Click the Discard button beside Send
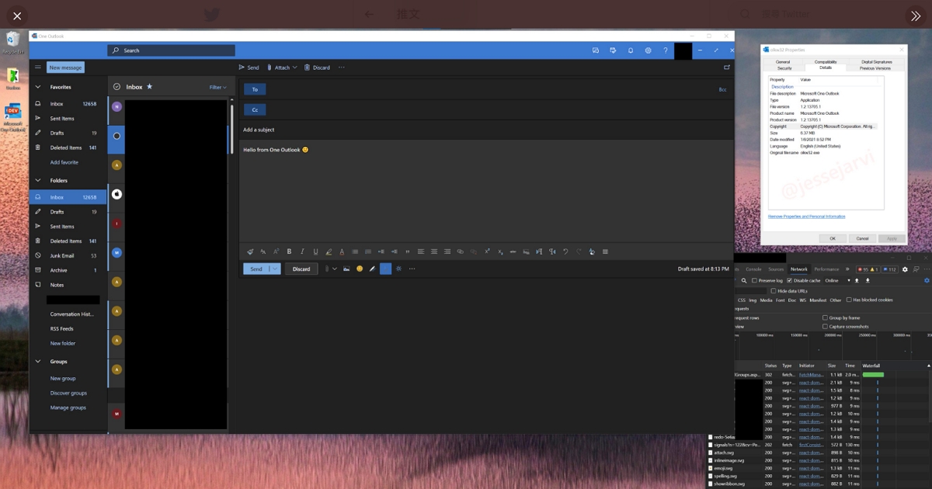The width and height of the screenshot is (932, 489). point(301,269)
